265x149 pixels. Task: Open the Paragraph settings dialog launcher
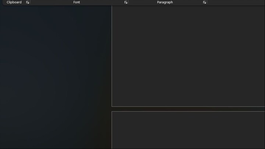point(204,2)
